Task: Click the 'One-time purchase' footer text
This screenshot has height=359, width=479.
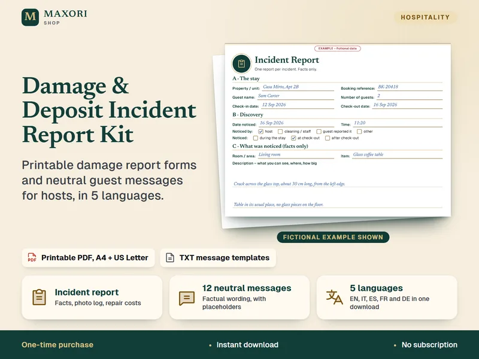Action: [x=57, y=345]
